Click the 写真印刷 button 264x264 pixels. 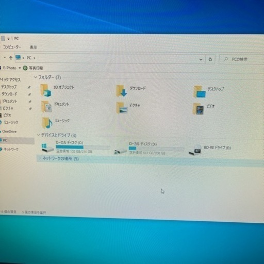point(33,68)
